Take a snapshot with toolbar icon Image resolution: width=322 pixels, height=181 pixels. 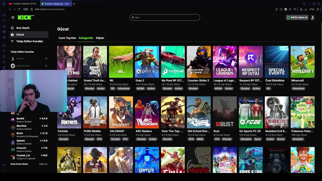[x=281, y=9]
